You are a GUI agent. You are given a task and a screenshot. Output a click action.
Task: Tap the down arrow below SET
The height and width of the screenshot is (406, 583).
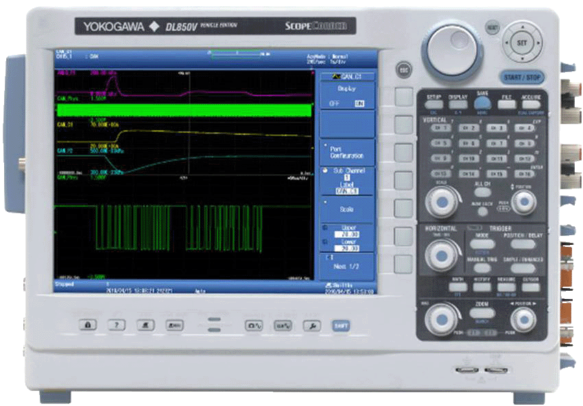pos(522,58)
